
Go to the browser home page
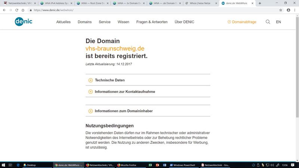click(23, 10)
